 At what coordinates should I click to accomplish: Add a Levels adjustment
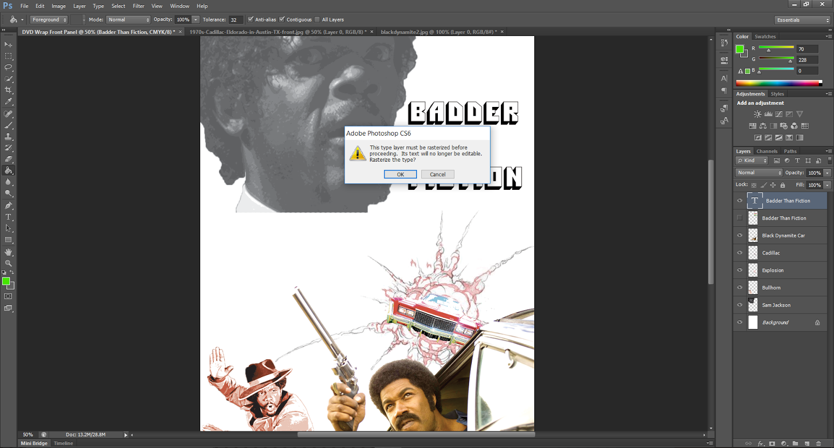pos(768,114)
